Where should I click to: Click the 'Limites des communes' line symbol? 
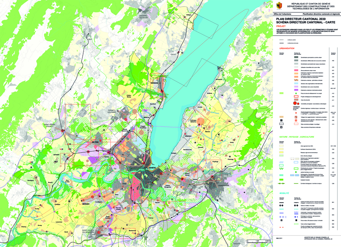[281, 43]
